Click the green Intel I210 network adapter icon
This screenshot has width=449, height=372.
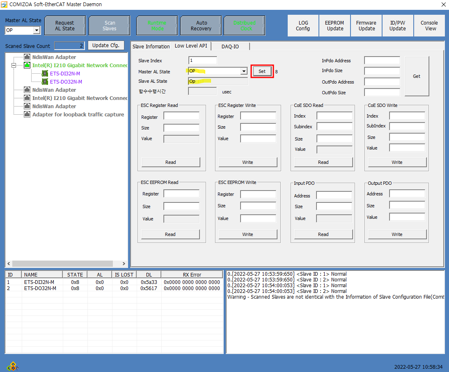point(27,65)
